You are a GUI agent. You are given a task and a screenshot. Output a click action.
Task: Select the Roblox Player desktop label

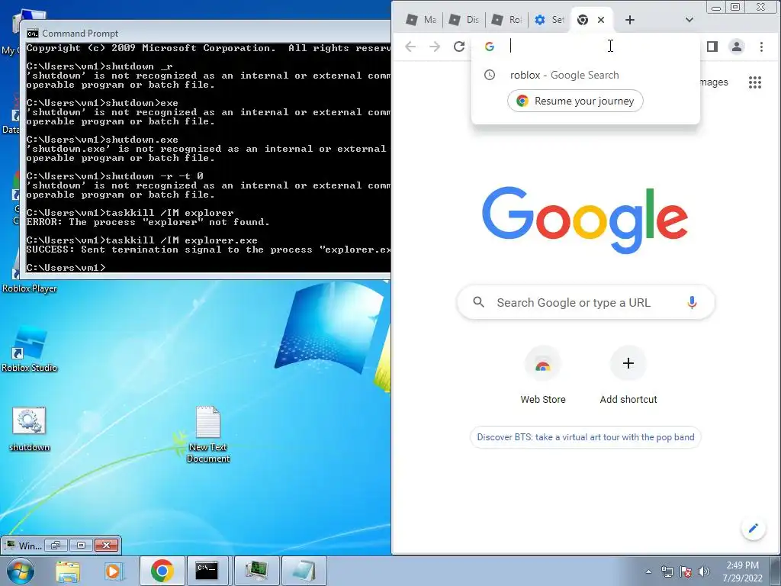click(x=30, y=288)
